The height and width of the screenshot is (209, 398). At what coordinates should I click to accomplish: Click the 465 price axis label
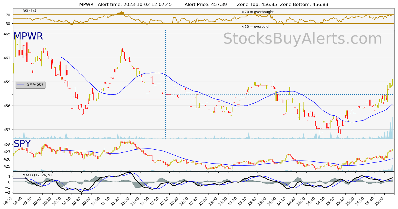pyautogui.click(x=7, y=34)
